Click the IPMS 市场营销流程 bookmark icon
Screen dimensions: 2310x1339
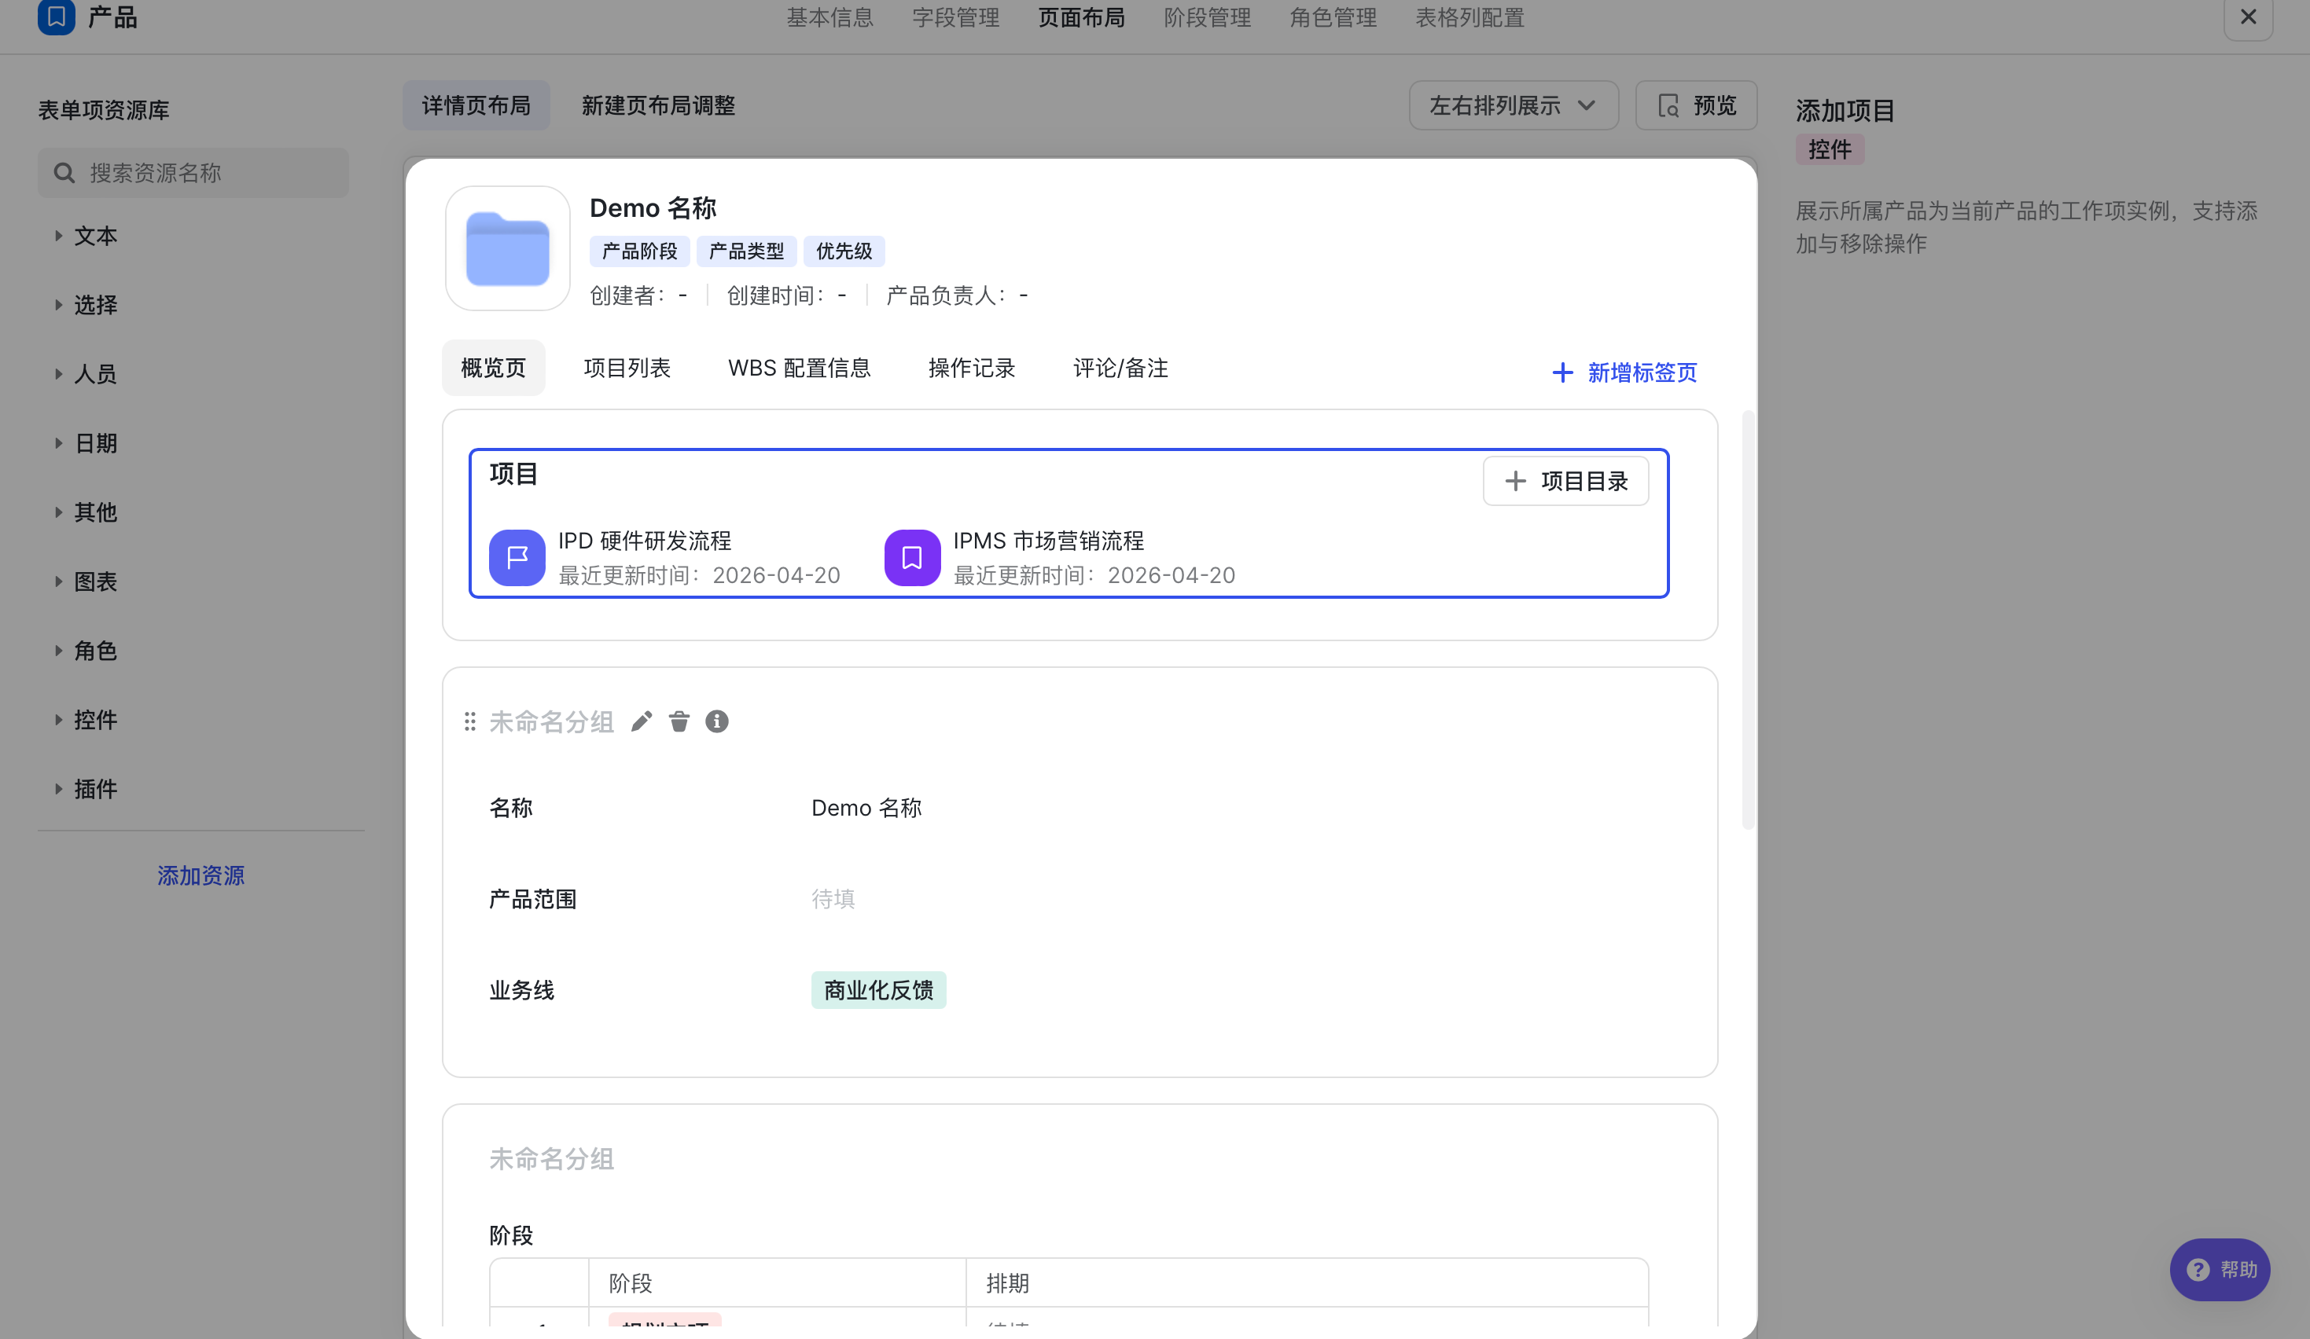click(x=912, y=557)
